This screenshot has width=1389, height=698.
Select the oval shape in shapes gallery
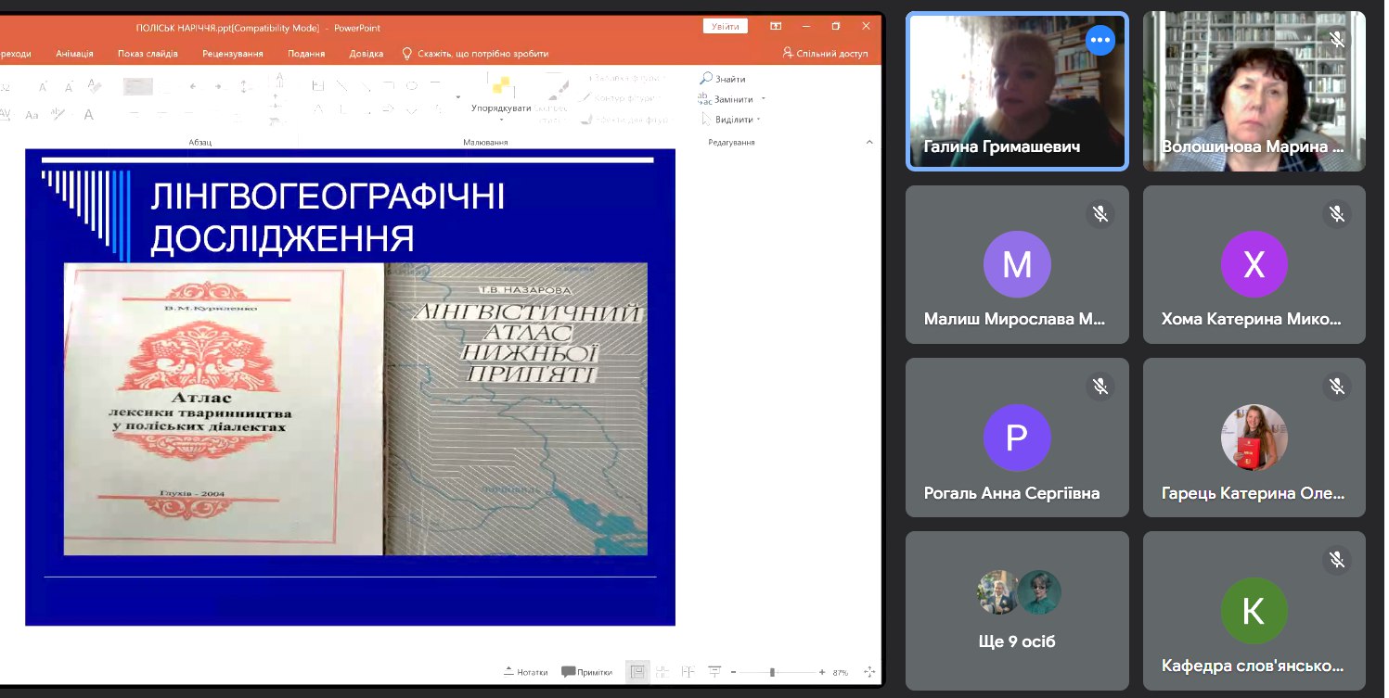point(411,86)
